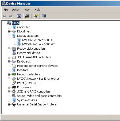Screen dimensions: 120x121
Task: Click the second GeForce 6600 GT icon
Action: click(x=19, y=44)
